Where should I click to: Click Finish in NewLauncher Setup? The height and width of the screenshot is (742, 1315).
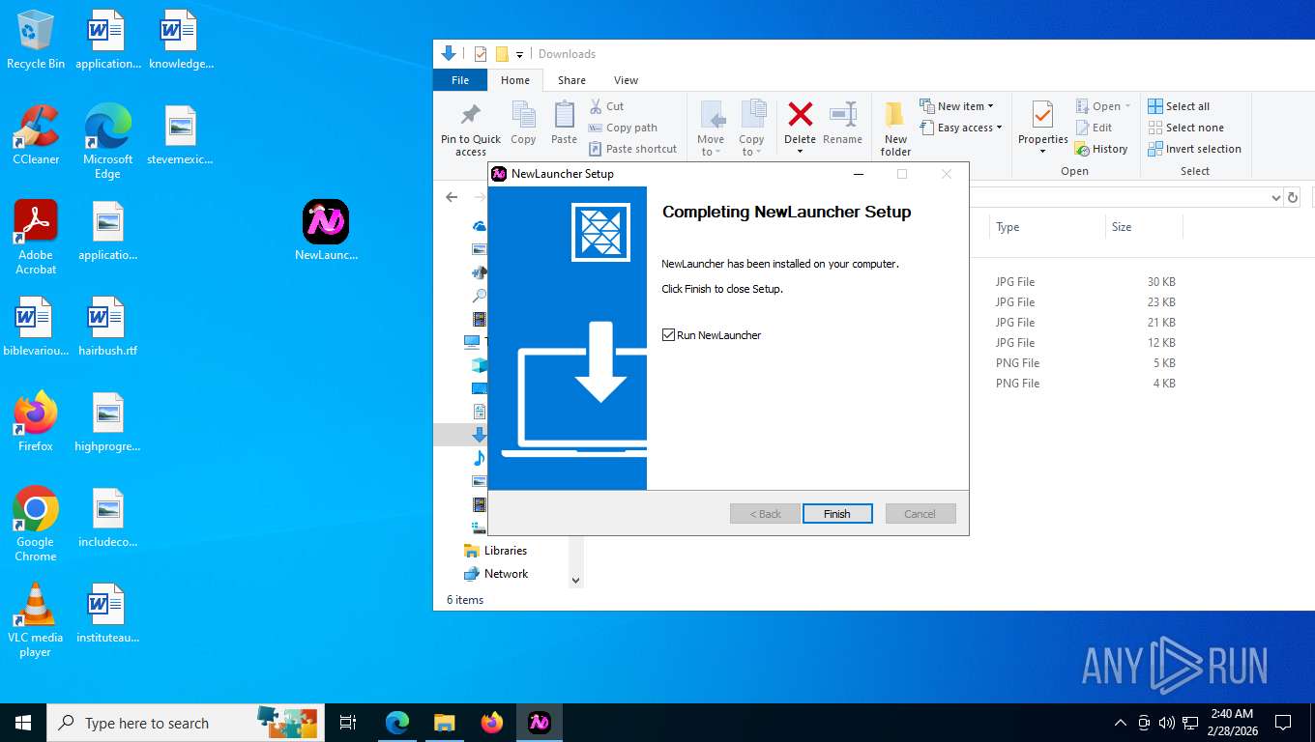[837, 514]
